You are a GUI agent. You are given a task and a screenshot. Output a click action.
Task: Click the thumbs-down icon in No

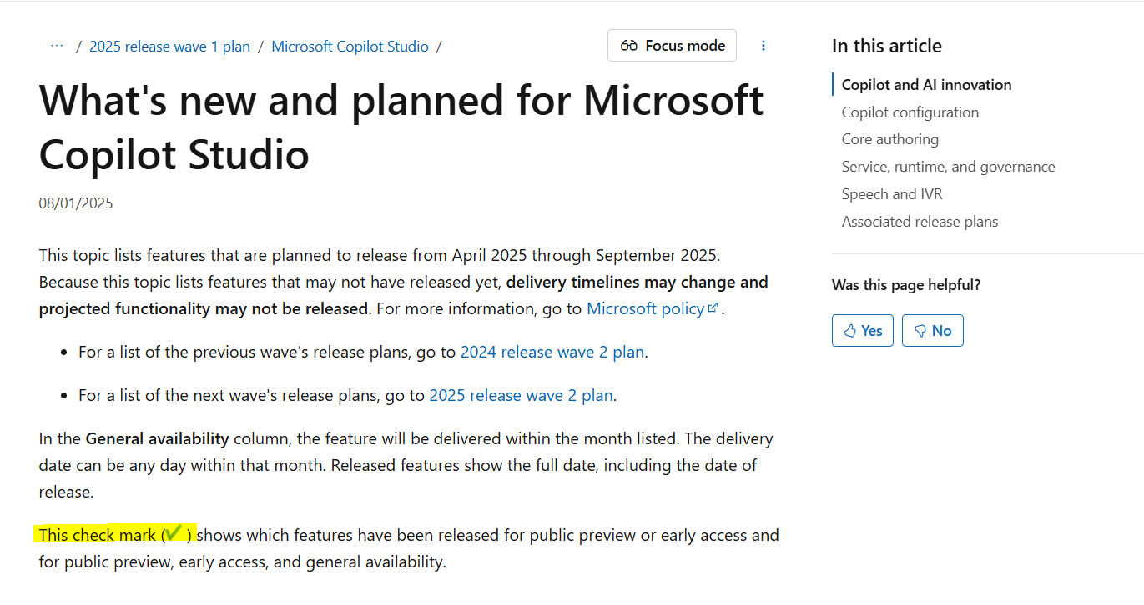point(920,331)
